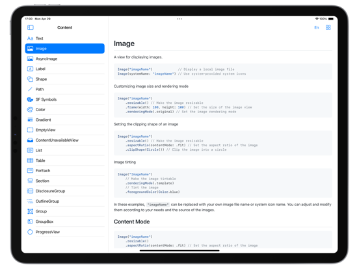
Task: Click the ForEach icon in sidebar
Action: [30, 171]
